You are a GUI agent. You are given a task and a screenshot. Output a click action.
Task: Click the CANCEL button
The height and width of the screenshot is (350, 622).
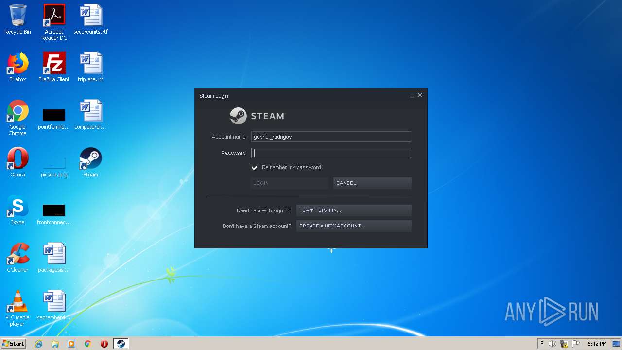(x=372, y=183)
